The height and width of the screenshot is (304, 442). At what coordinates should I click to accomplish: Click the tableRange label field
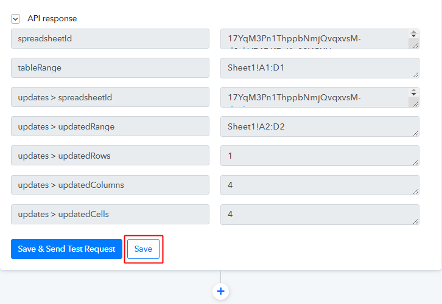point(110,68)
